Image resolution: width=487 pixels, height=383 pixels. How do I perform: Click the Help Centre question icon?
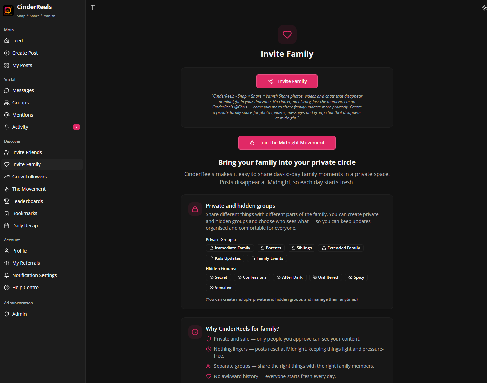pos(7,288)
